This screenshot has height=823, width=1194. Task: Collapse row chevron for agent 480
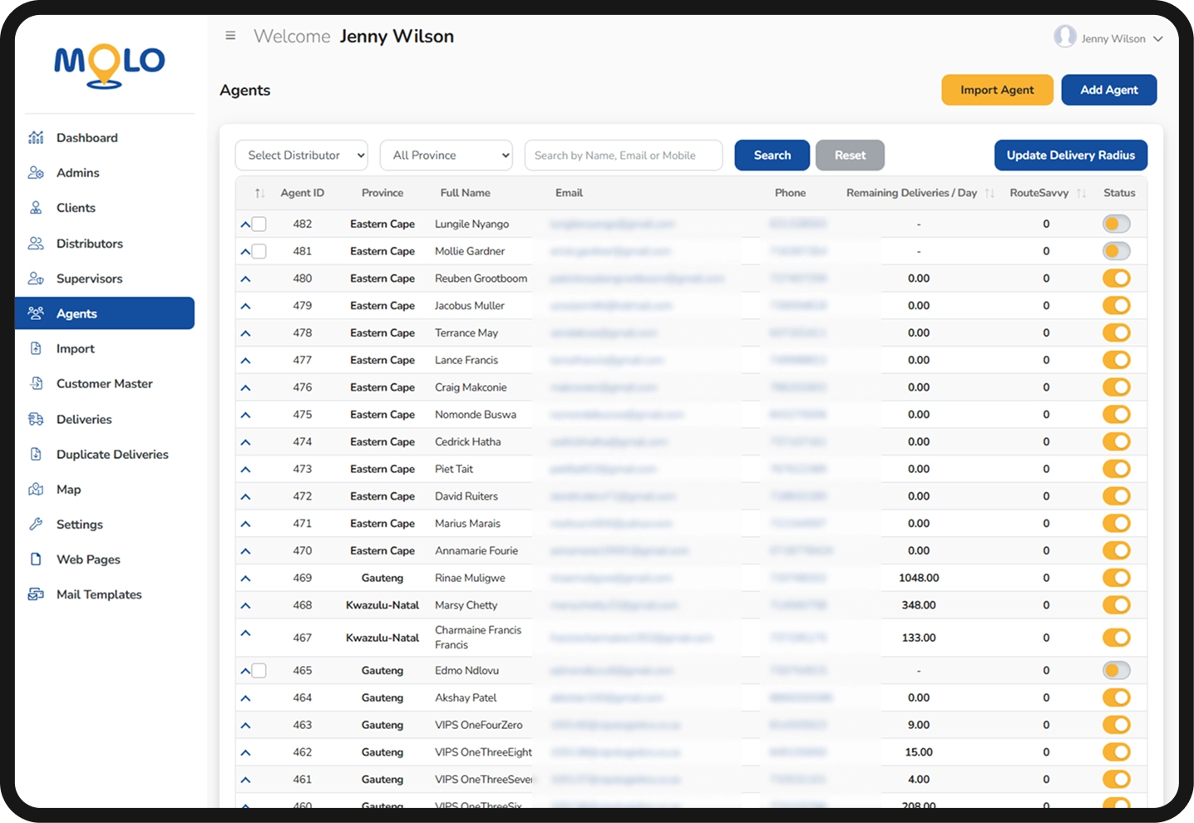point(245,278)
